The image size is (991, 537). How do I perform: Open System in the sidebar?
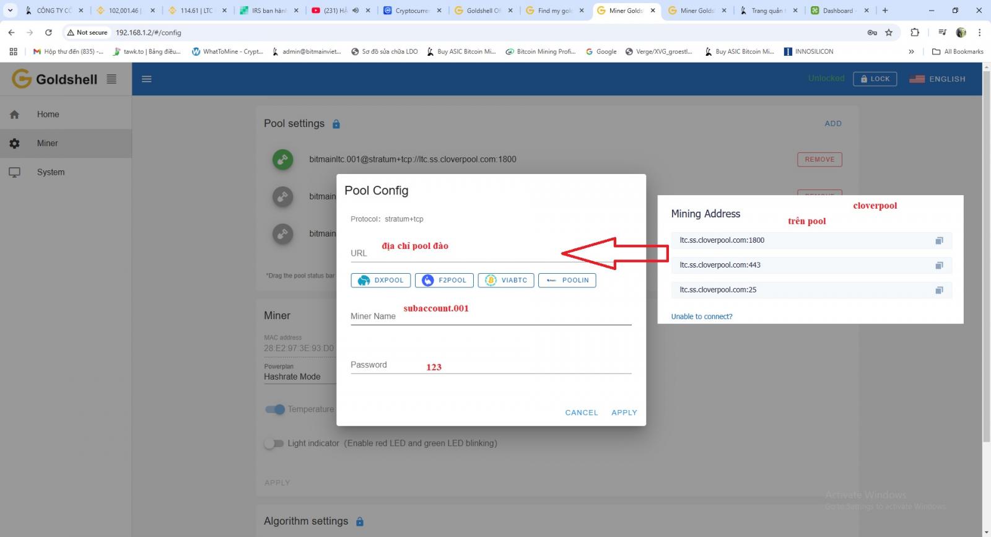click(66, 172)
